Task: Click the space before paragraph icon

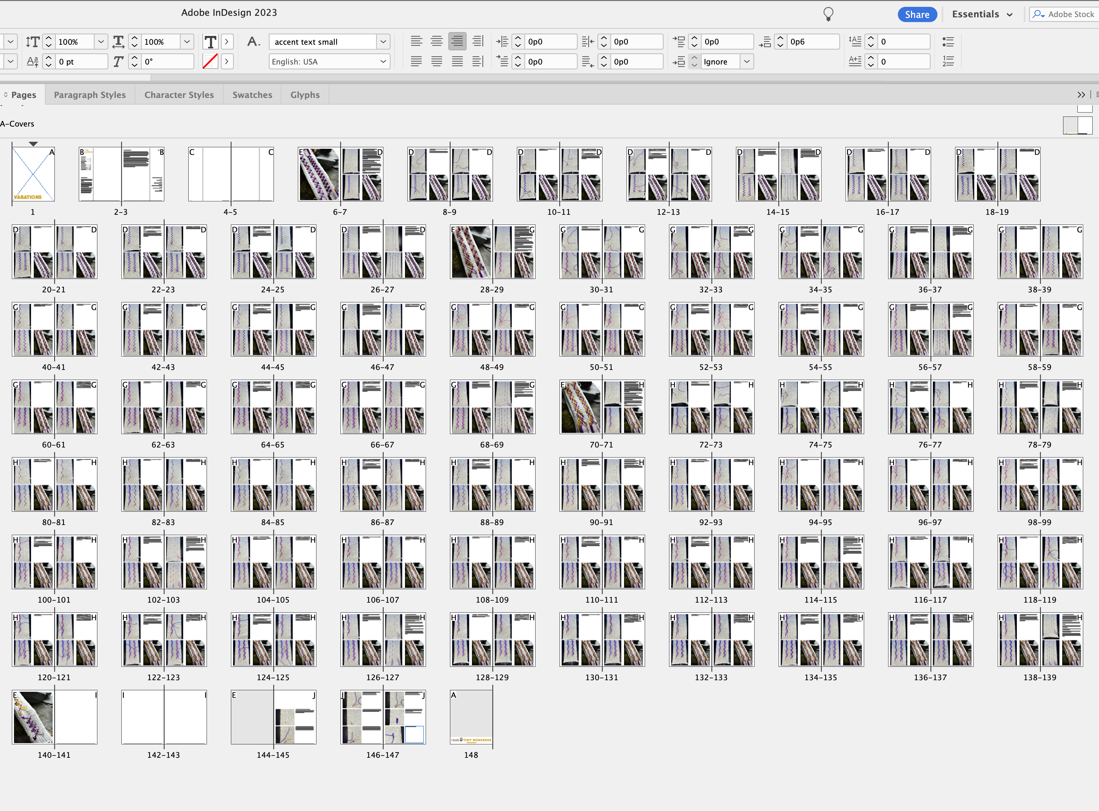Action: [x=679, y=42]
